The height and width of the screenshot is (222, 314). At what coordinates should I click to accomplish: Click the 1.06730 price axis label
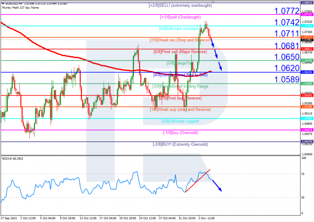point(307,53)
